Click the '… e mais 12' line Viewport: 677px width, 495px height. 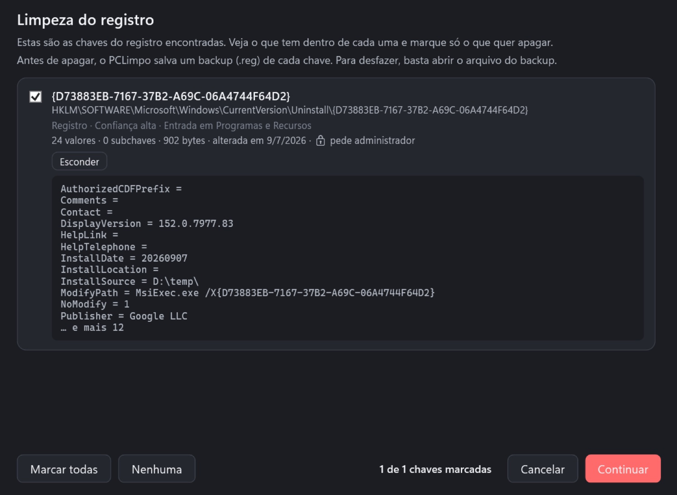coord(92,328)
